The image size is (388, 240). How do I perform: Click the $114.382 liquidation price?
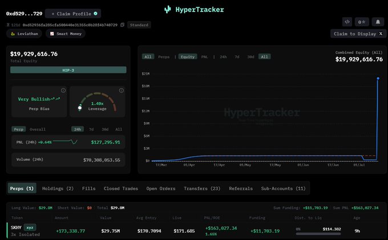pos(332,229)
